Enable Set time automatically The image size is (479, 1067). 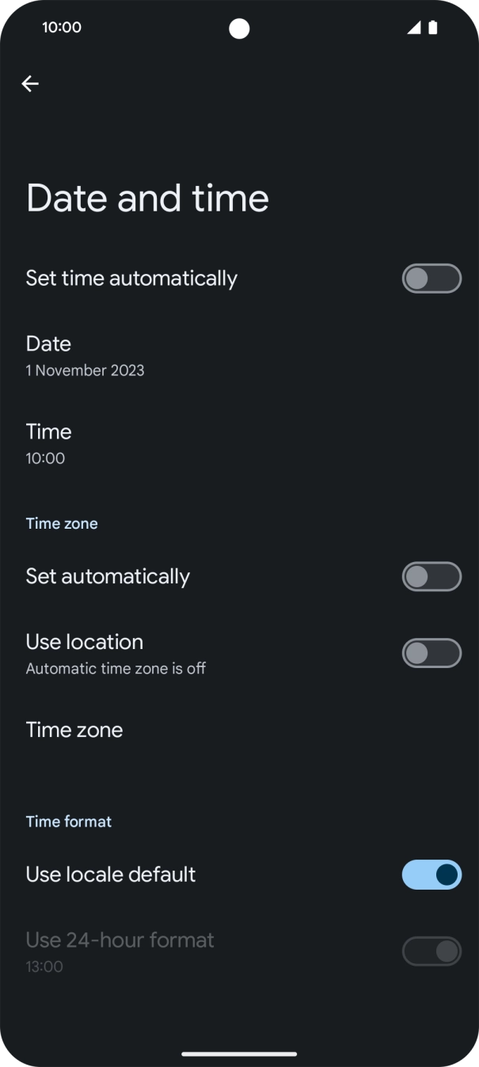[x=431, y=279]
